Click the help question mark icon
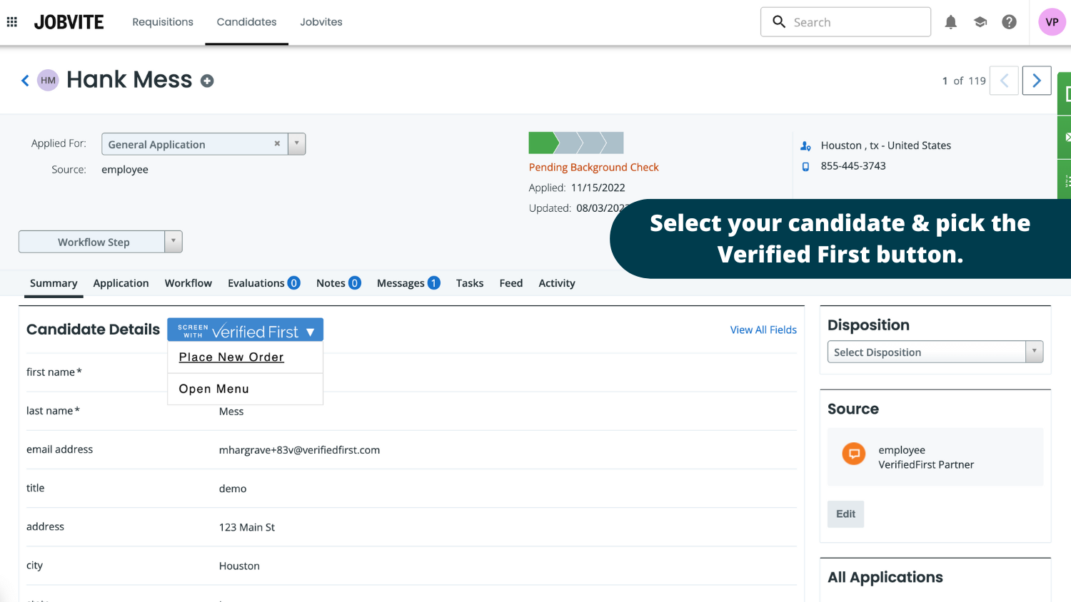Image resolution: width=1071 pixels, height=602 pixels. tap(1009, 22)
